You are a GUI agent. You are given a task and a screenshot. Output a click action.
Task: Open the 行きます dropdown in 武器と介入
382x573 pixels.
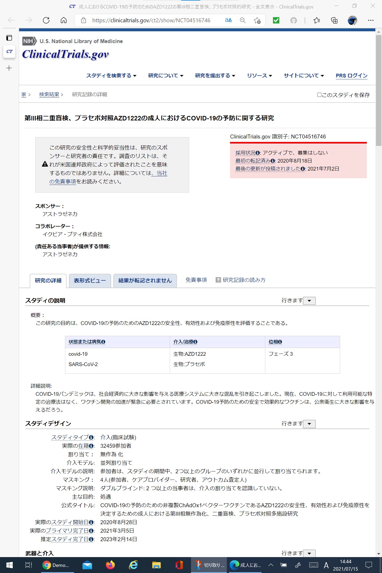(x=309, y=553)
